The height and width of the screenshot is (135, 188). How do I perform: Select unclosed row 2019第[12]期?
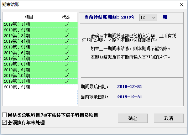point(40,87)
